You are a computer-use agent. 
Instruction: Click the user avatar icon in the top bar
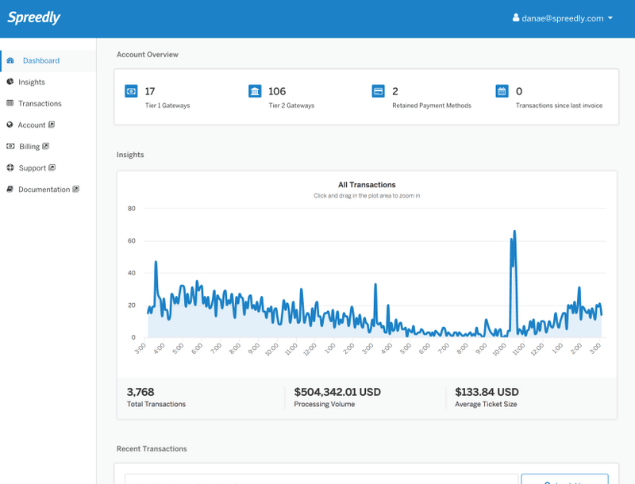(515, 17)
